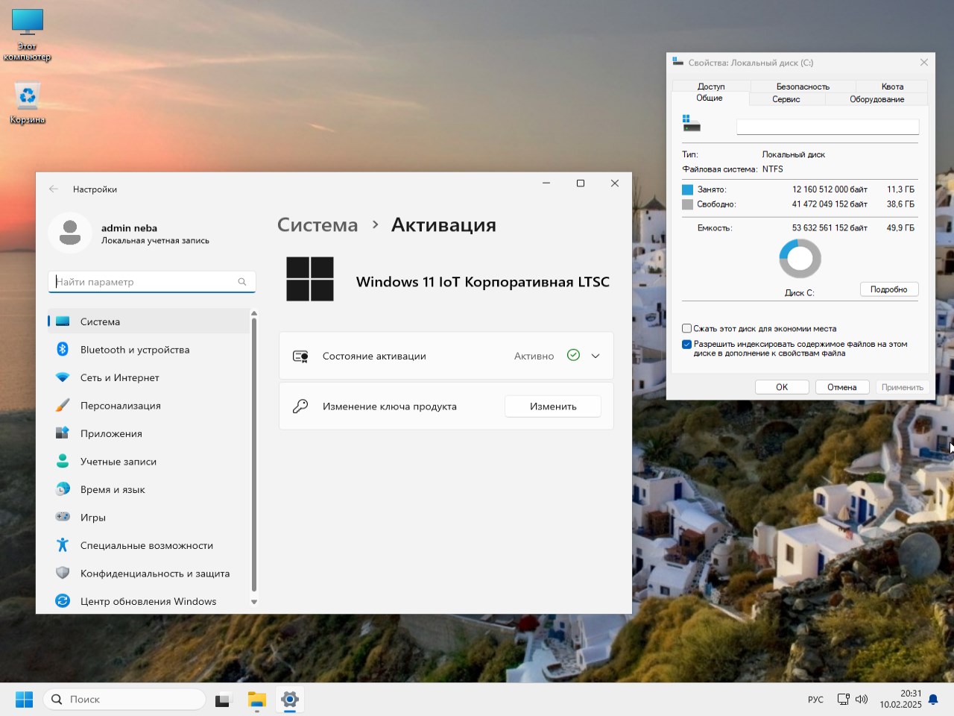Click the sidebar scroll down arrow
Image resolution: width=954 pixels, height=716 pixels.
coord(254,602)
